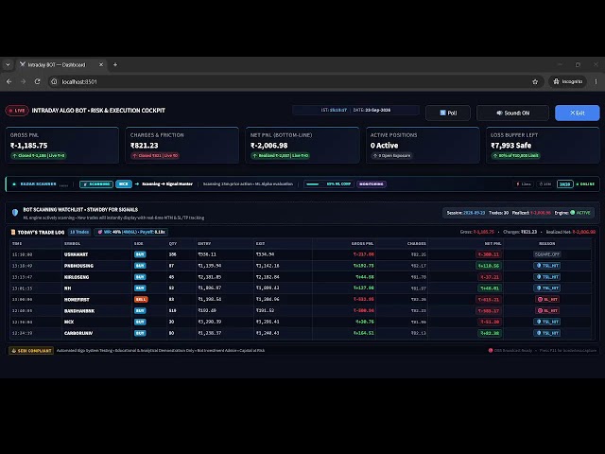This screenshot has height=454, width=605.
Task: Click the SEBI COMPLIANT badge
Action: [31, 351]
